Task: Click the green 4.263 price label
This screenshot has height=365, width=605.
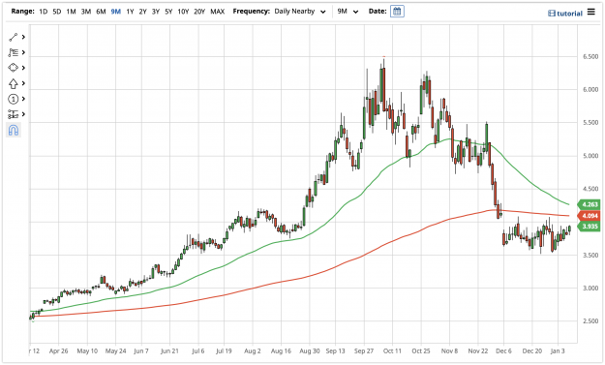Action: [590, 204]
